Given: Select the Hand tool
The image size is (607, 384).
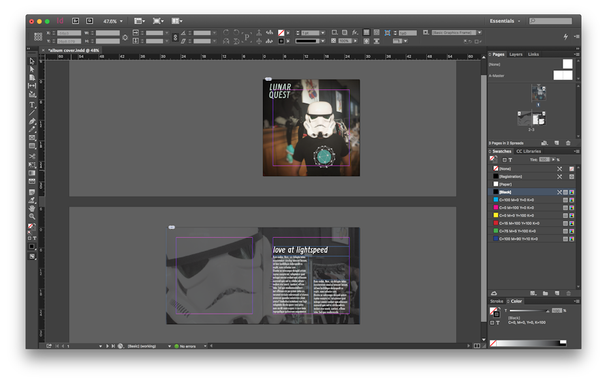Looking at the screenshot, I should [x=32, y=208].
